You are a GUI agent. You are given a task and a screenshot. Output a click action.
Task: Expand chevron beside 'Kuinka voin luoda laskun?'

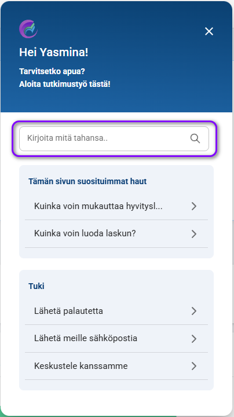tap(194, 234)
